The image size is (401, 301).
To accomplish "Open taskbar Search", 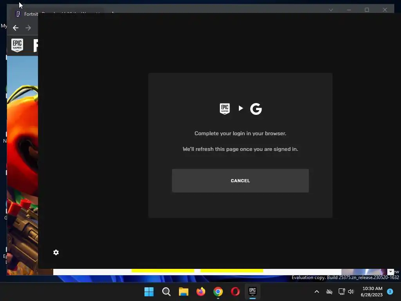I will tap(166, 292).
